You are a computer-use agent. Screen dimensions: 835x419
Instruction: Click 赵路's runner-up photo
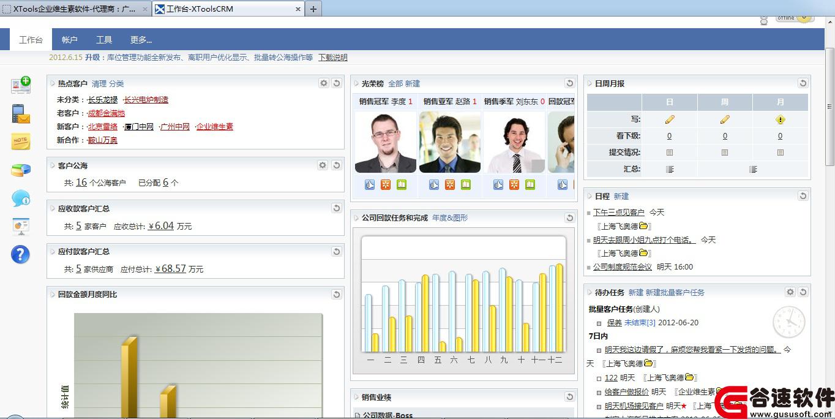click(450, 142)
